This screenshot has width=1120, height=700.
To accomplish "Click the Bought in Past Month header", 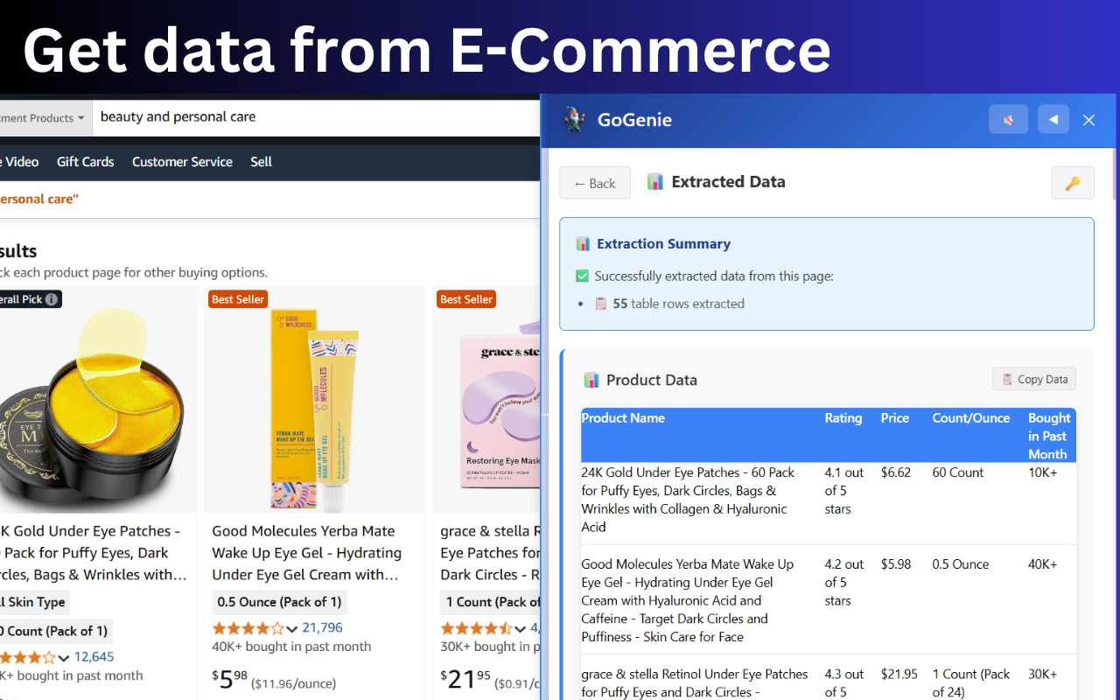I will coord(1049,436).
